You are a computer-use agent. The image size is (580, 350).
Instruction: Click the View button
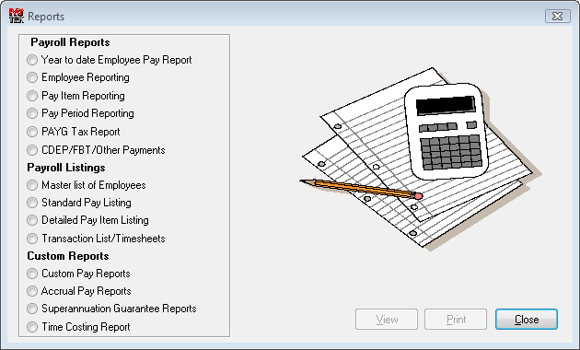click(x=387, y=320)
